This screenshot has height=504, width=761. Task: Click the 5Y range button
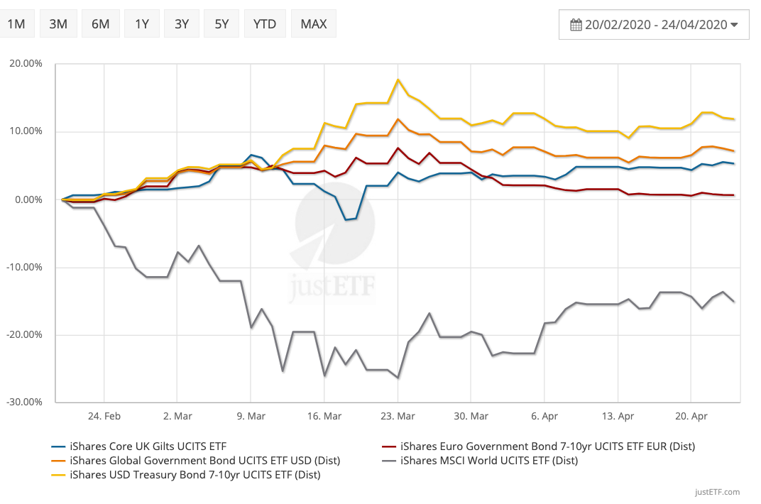pos(221,24)
